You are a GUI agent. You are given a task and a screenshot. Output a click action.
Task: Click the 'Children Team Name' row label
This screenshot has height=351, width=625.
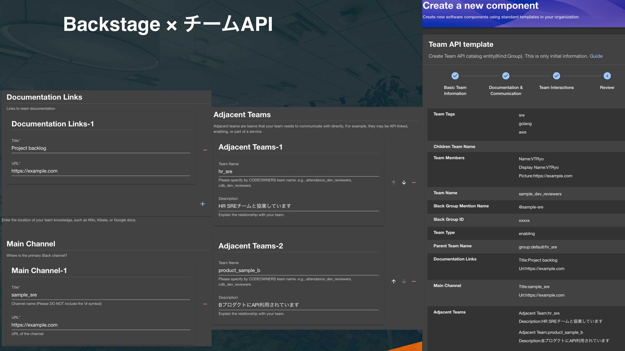454,147
